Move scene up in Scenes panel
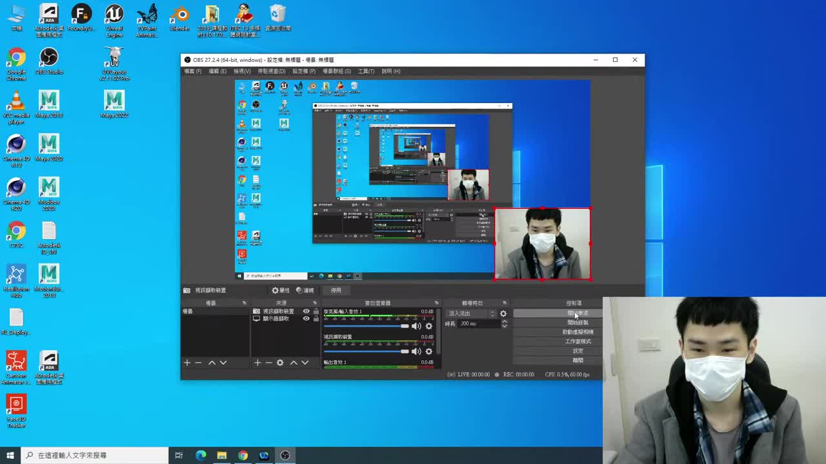This screenshot has width=826, height=464. click(x=212, y=363)
